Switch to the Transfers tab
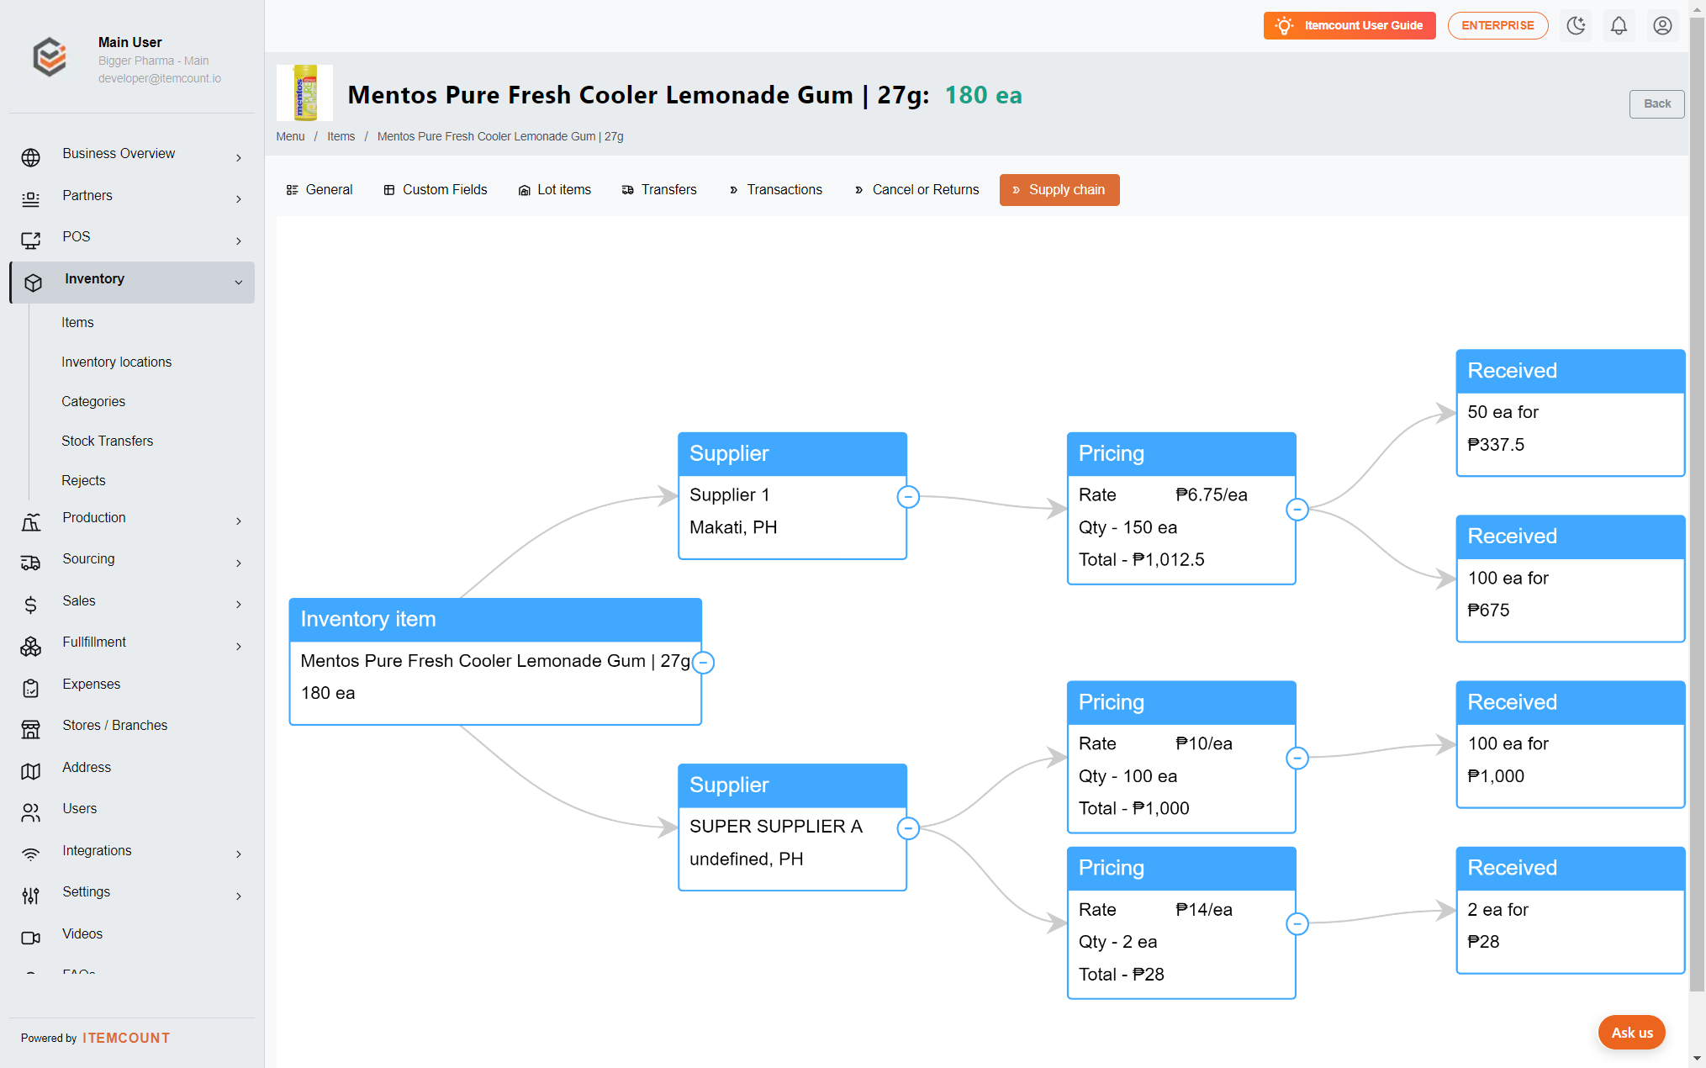 point(660,190)
